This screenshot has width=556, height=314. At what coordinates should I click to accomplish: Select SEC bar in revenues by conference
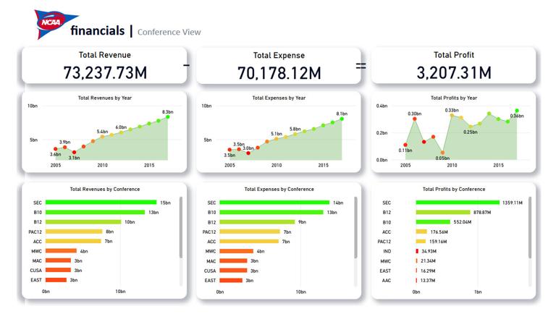(101, 203)
